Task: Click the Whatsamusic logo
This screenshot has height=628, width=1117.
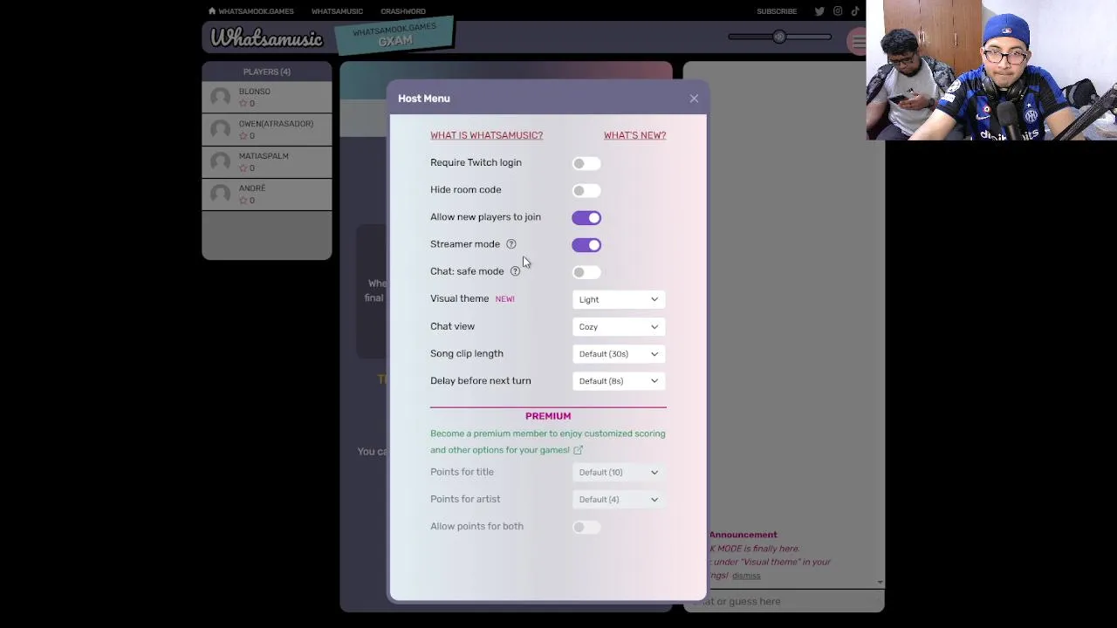Action: (267, 38)
